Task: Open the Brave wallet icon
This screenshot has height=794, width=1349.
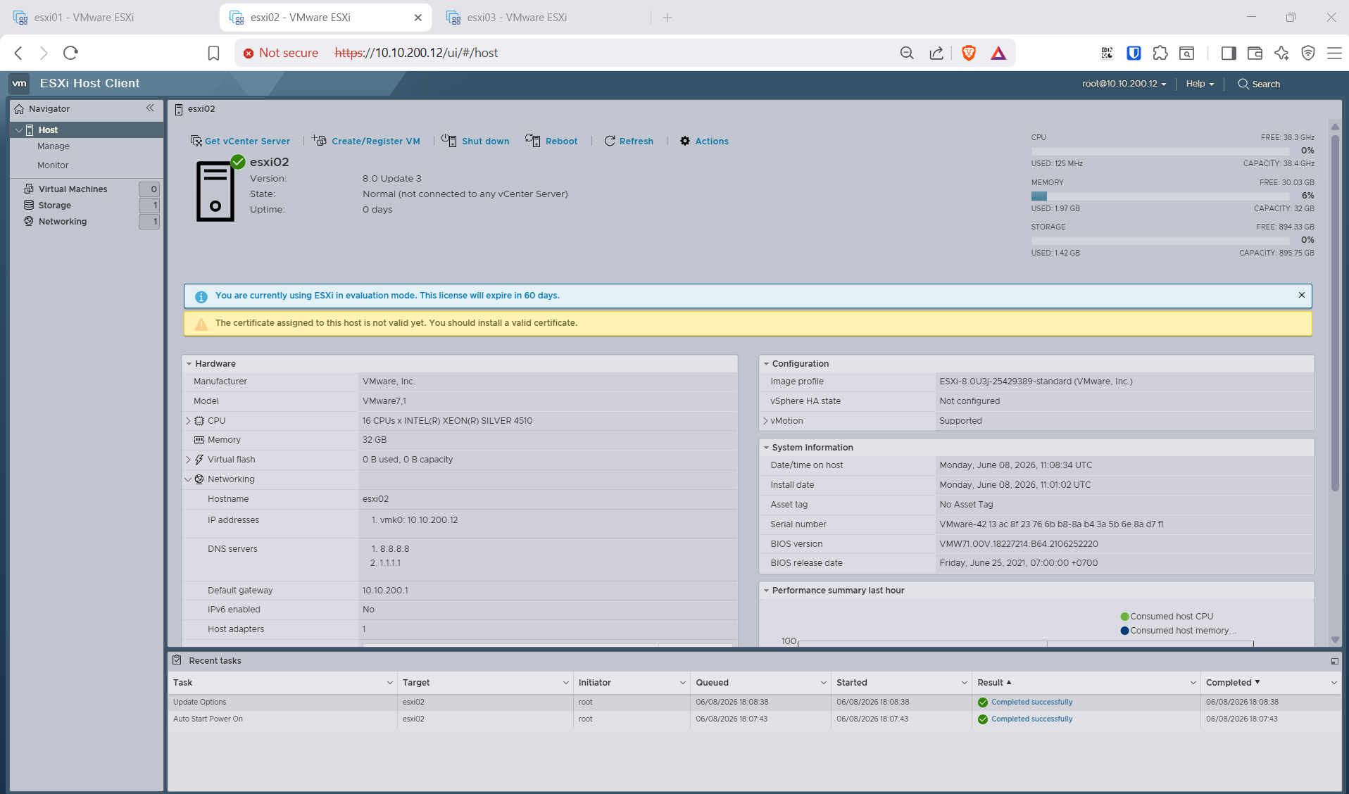Action: pos(1255,53)
